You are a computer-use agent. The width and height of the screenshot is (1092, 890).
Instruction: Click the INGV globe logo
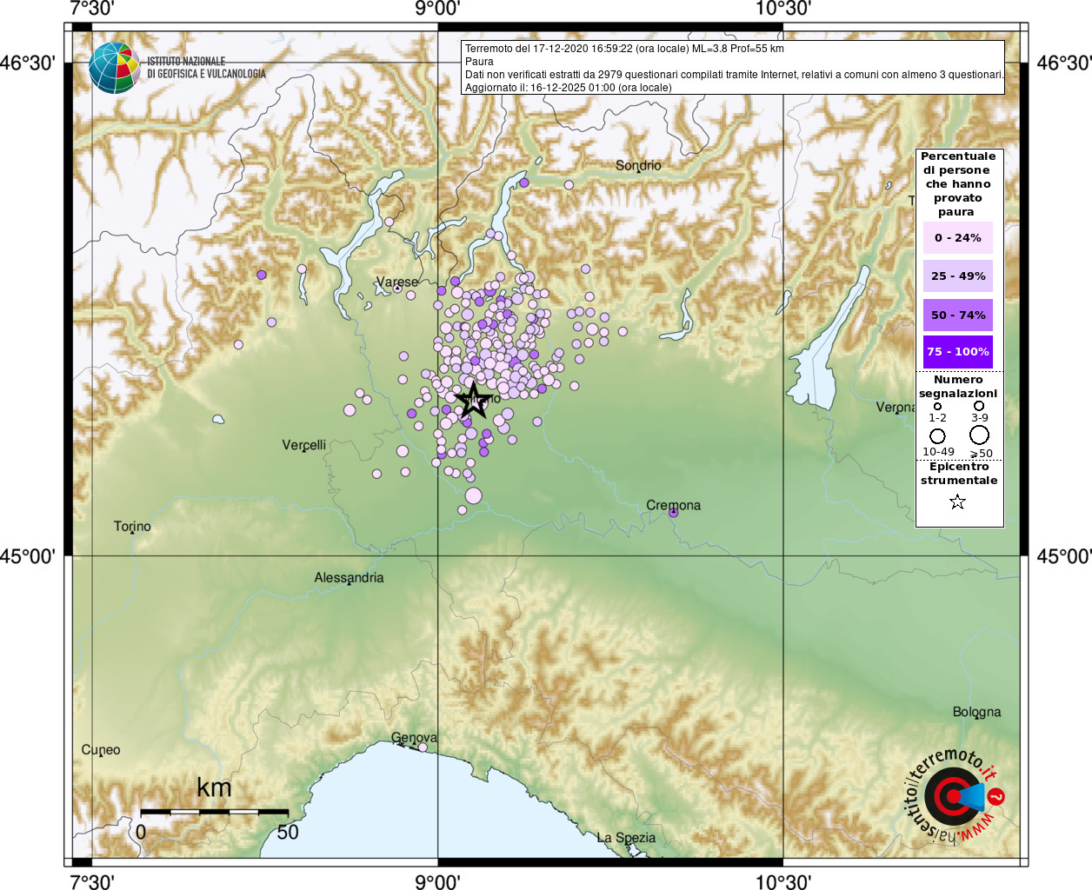114,68
